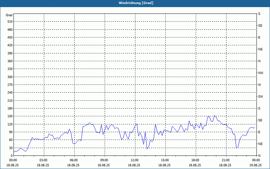Click the Windrichtung [Grad] chart title
The width and height of the screenshot is (270, 169).
[135, 3]
